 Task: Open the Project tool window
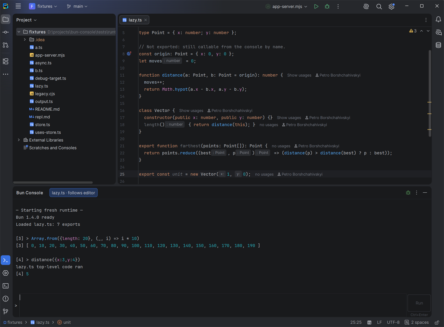[x=6, y=19]
